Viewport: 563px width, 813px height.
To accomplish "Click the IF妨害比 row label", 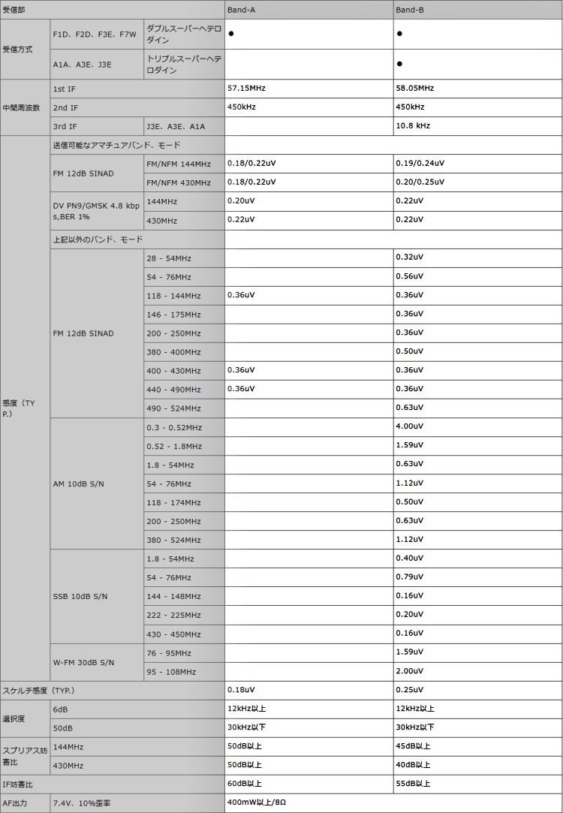I will 18,784.
